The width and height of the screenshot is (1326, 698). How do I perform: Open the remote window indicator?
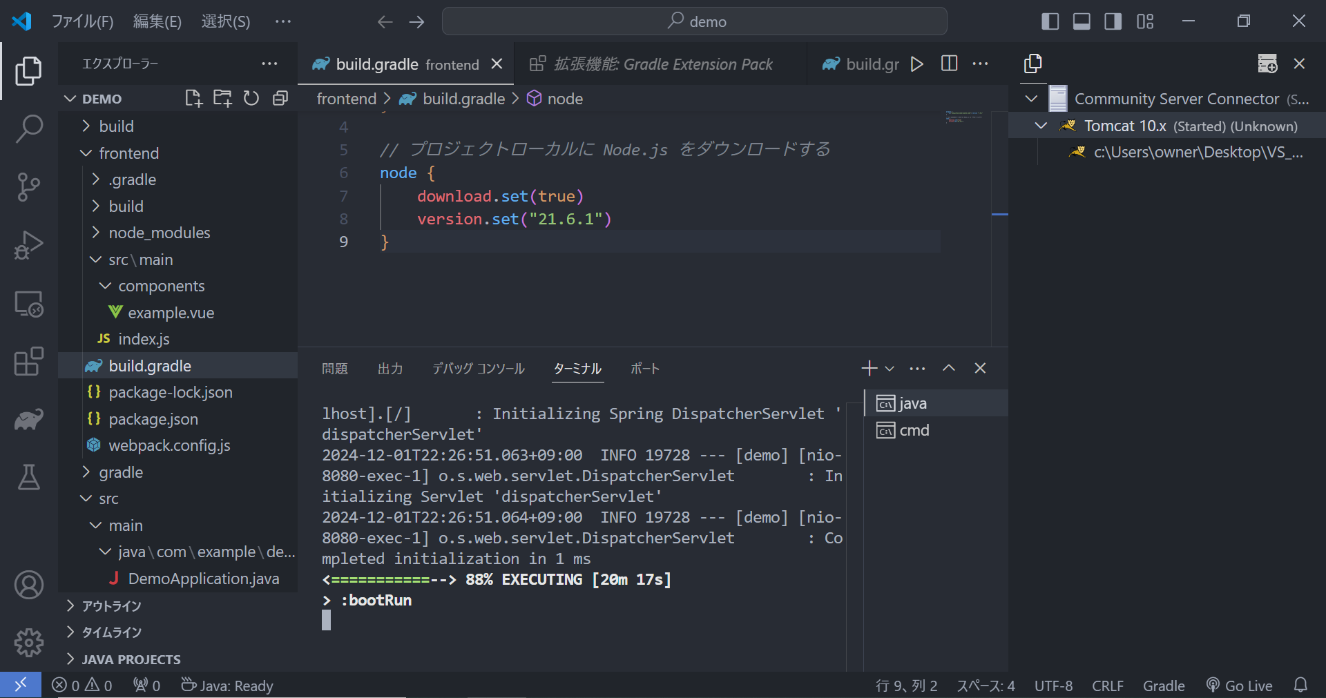tap(21, 685)
